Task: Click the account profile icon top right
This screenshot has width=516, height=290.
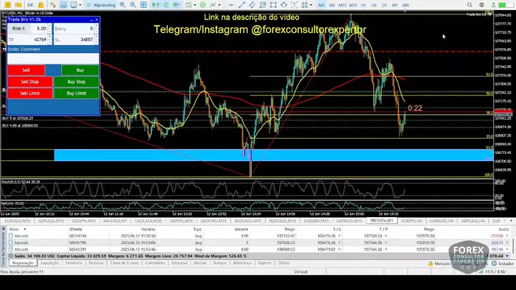Action: click(482, 5)
